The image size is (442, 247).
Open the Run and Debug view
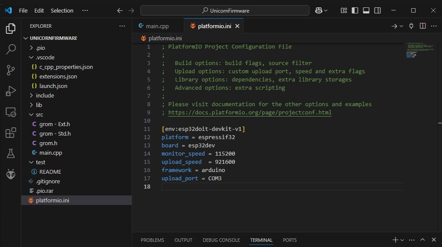click(11, 91)
